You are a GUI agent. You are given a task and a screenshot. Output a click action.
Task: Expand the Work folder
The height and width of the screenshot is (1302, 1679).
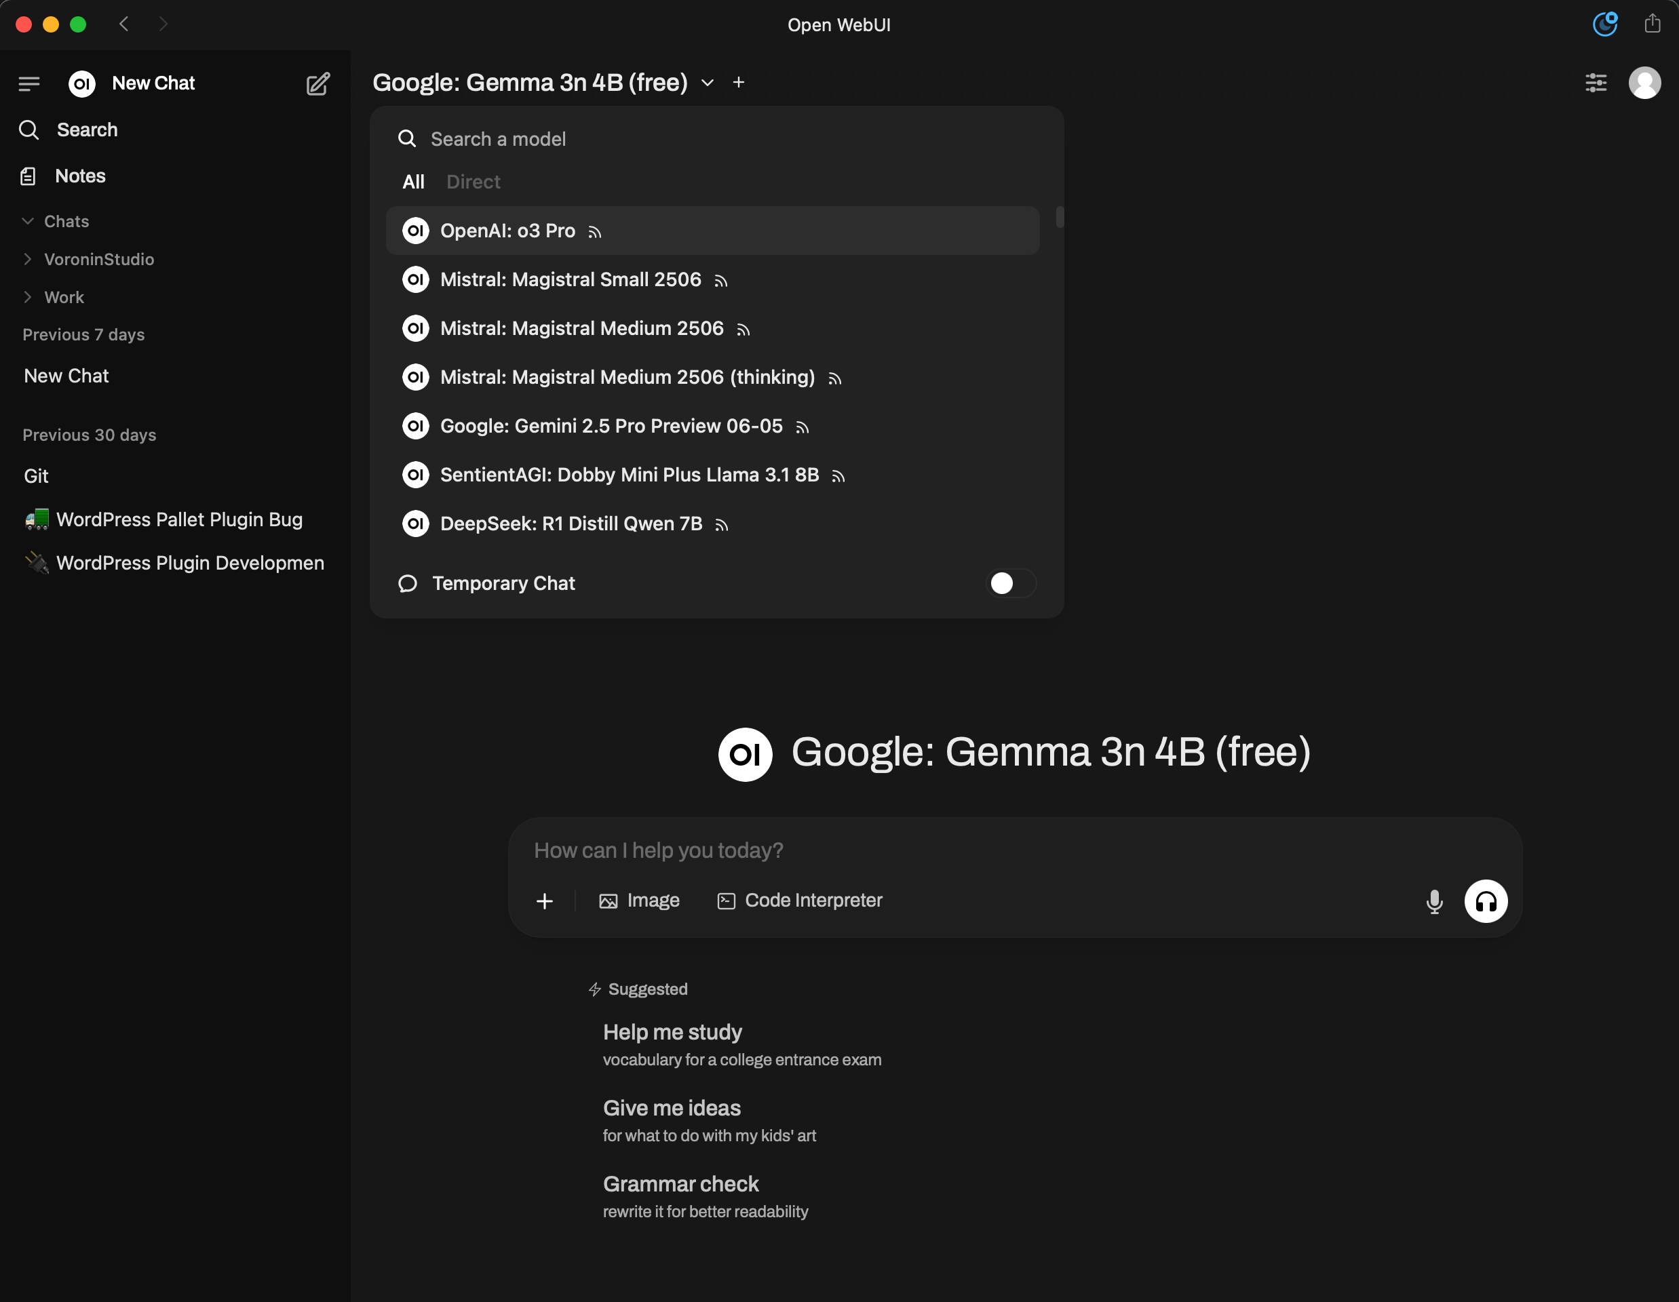coord(53,296)
